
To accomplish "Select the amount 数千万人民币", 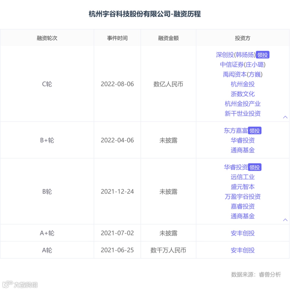I will pos(168,250).
